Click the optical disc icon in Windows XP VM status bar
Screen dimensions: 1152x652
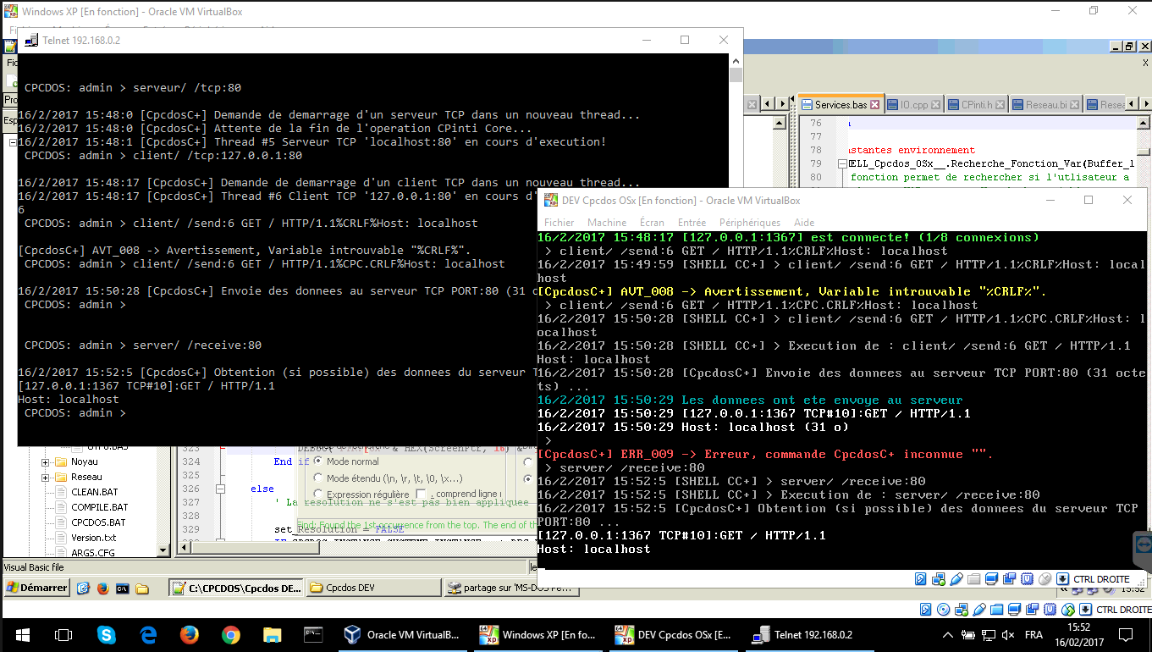[945, 610]
